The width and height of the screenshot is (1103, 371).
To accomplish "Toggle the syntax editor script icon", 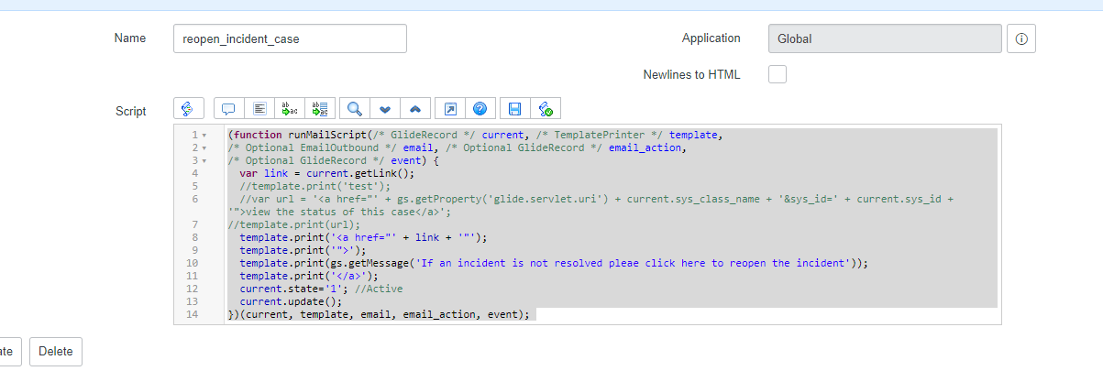I will pyautogui.click(x=188, y=109).
